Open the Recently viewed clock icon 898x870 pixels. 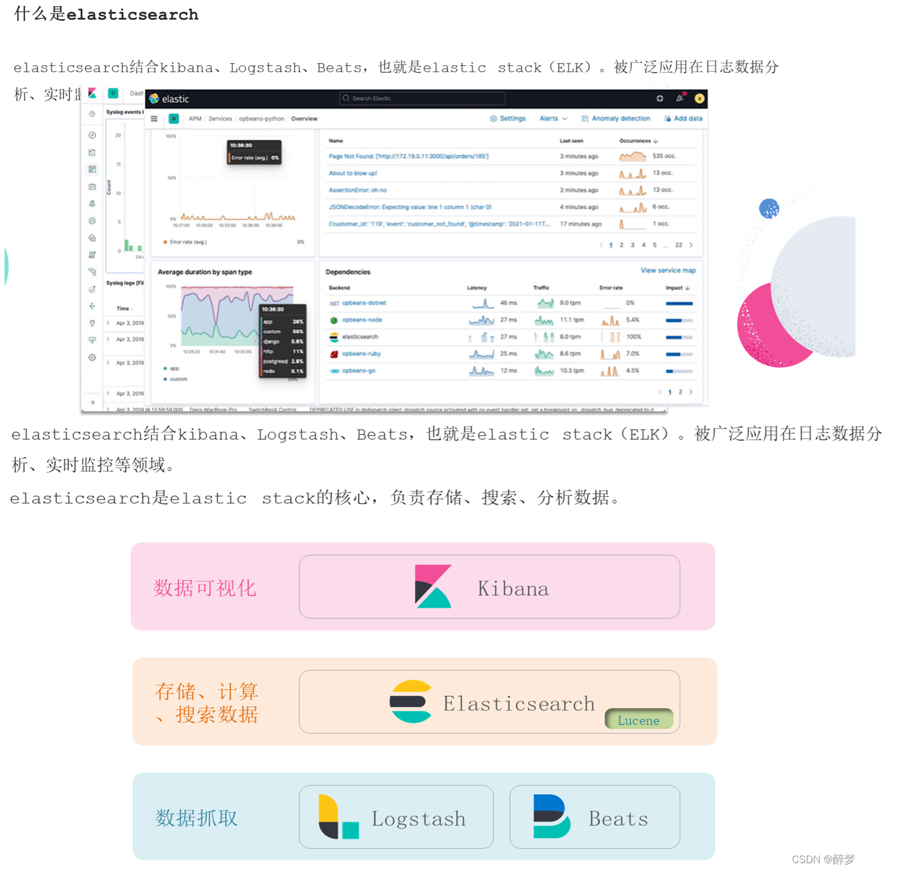coord(92,114)
